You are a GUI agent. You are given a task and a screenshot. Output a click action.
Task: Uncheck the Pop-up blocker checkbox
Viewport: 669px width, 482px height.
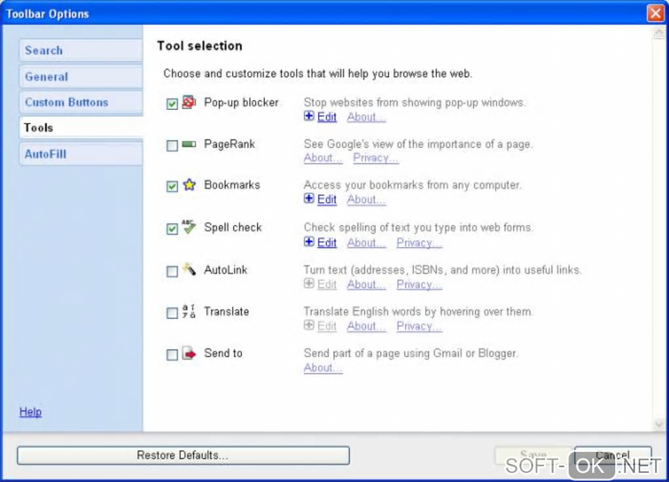[x=172, y=103]
